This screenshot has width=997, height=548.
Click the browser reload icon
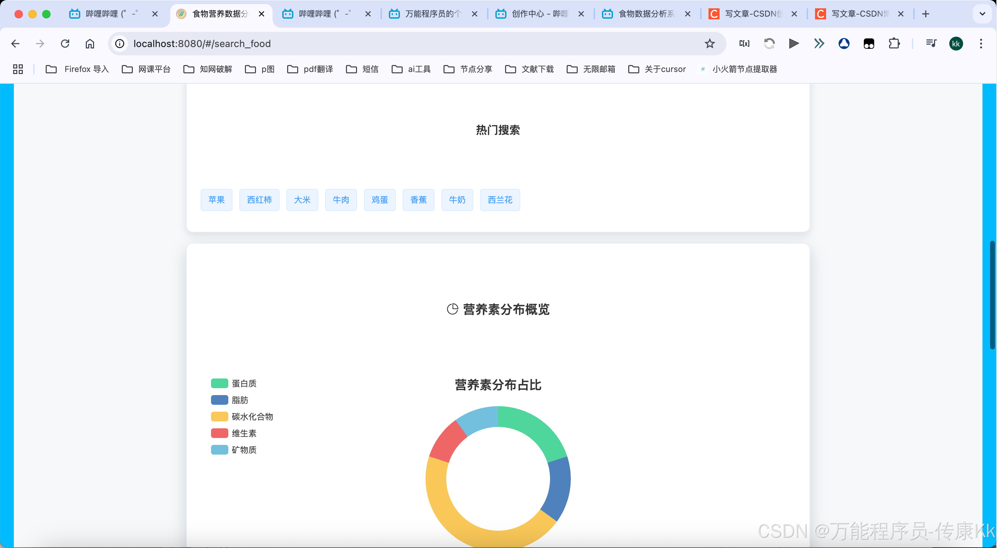coord(65,43)
